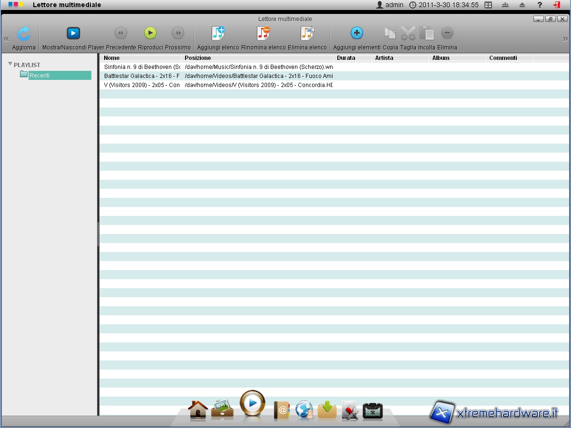Click the Aggiorna refresh icon
571x428 pixels.
click(24, 34)
